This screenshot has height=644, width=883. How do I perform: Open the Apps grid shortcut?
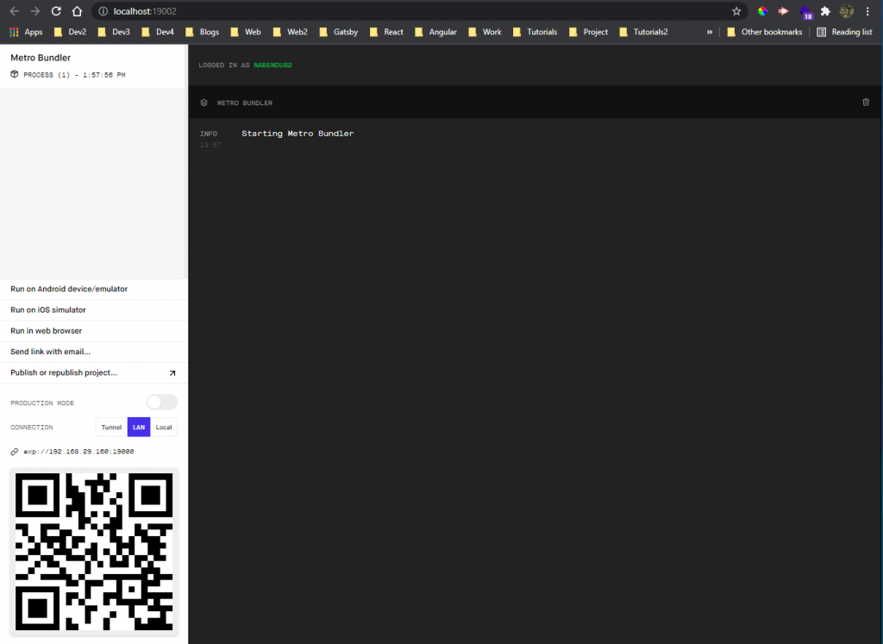coord(26,32)
